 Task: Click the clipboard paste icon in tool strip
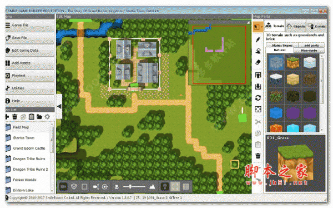click(x=258, y=145)
